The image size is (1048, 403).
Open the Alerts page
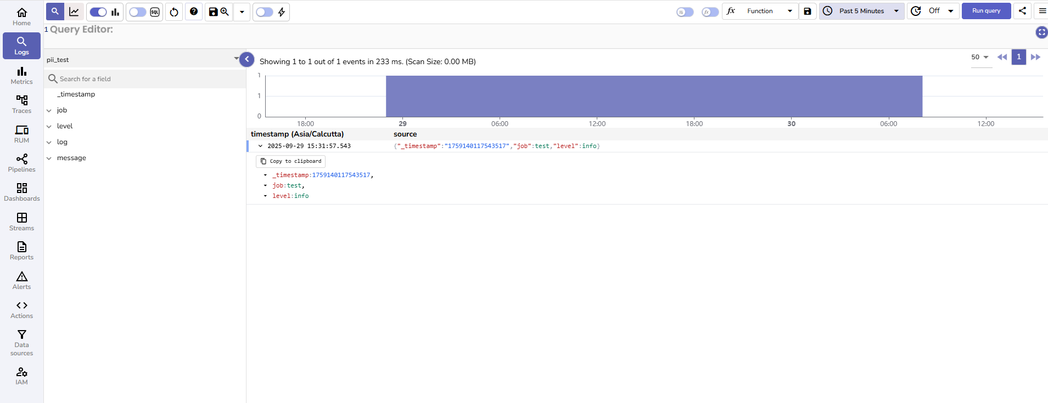[21, 280]
